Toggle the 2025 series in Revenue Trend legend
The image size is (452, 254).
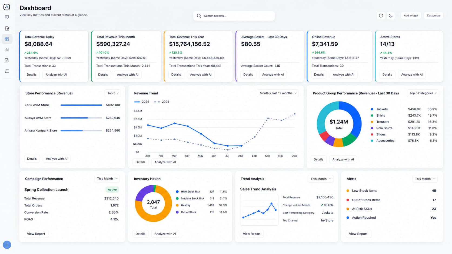[x=162, y=102]
